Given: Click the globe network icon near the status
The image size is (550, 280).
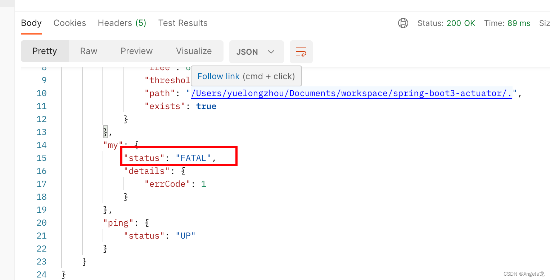Looking at the screenshot, I should point(403,23).
